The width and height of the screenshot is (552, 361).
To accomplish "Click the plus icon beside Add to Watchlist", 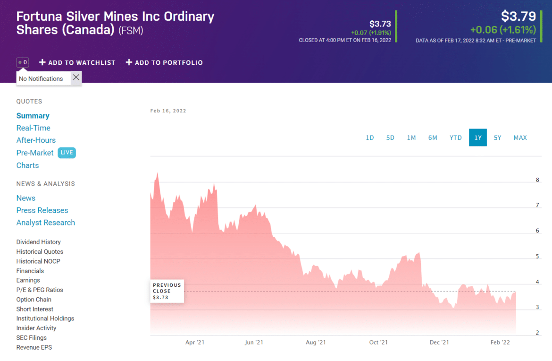I will tap(41, 62).
